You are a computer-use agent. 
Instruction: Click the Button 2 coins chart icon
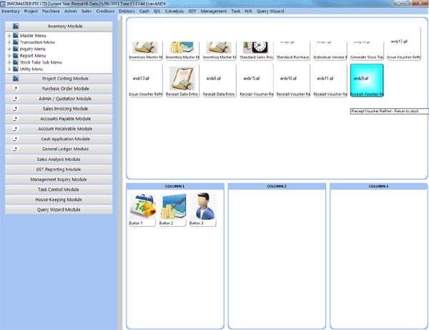point(166,206)
